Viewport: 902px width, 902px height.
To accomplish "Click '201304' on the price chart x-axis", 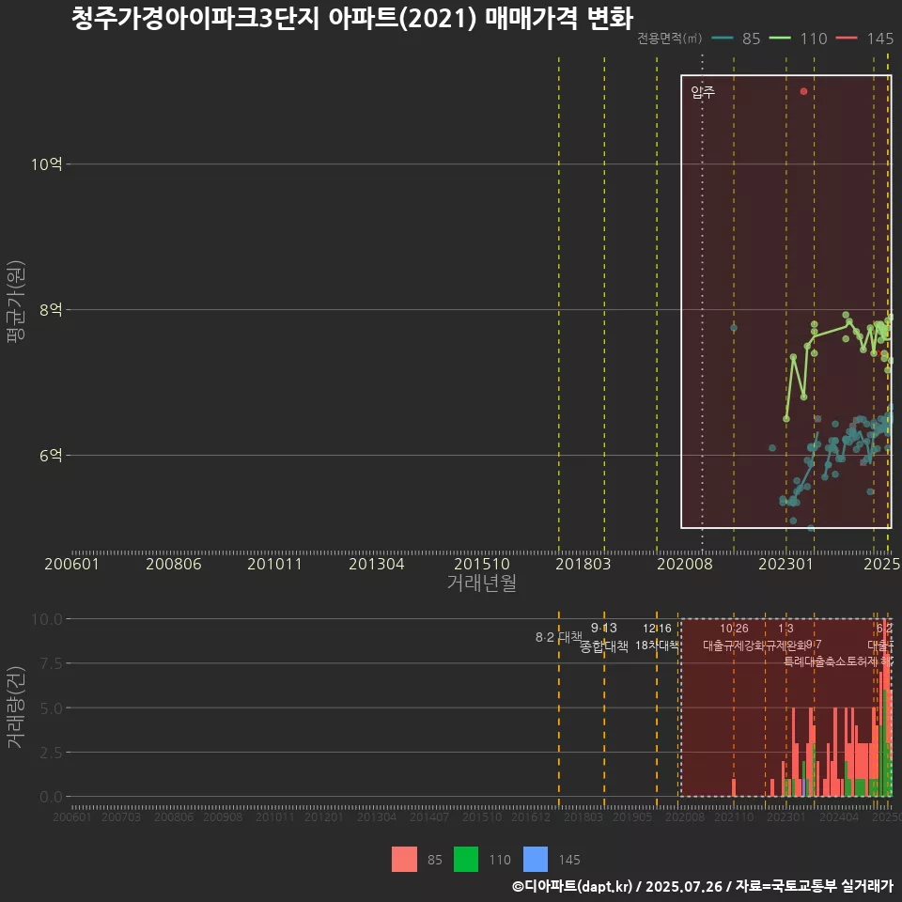I will tap(377, 564).
